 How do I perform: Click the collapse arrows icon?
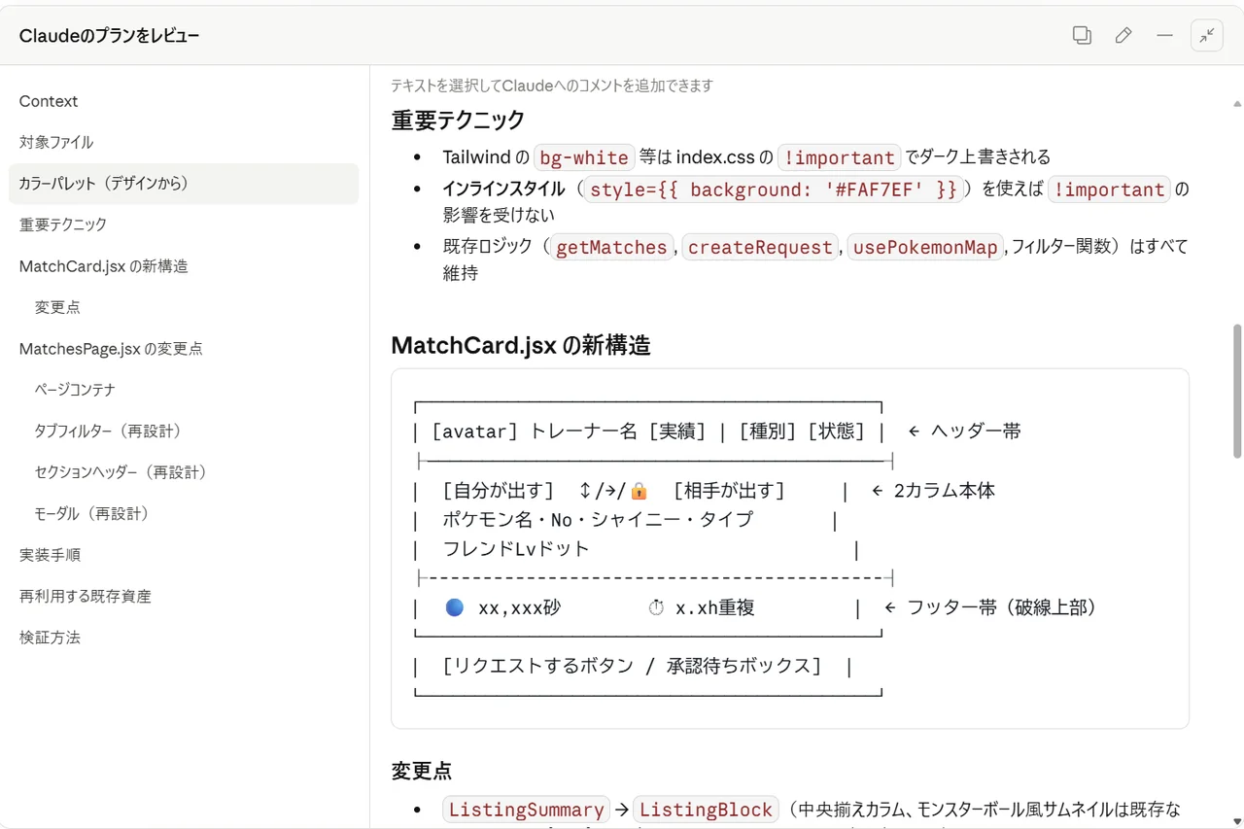coord(1207,36)
